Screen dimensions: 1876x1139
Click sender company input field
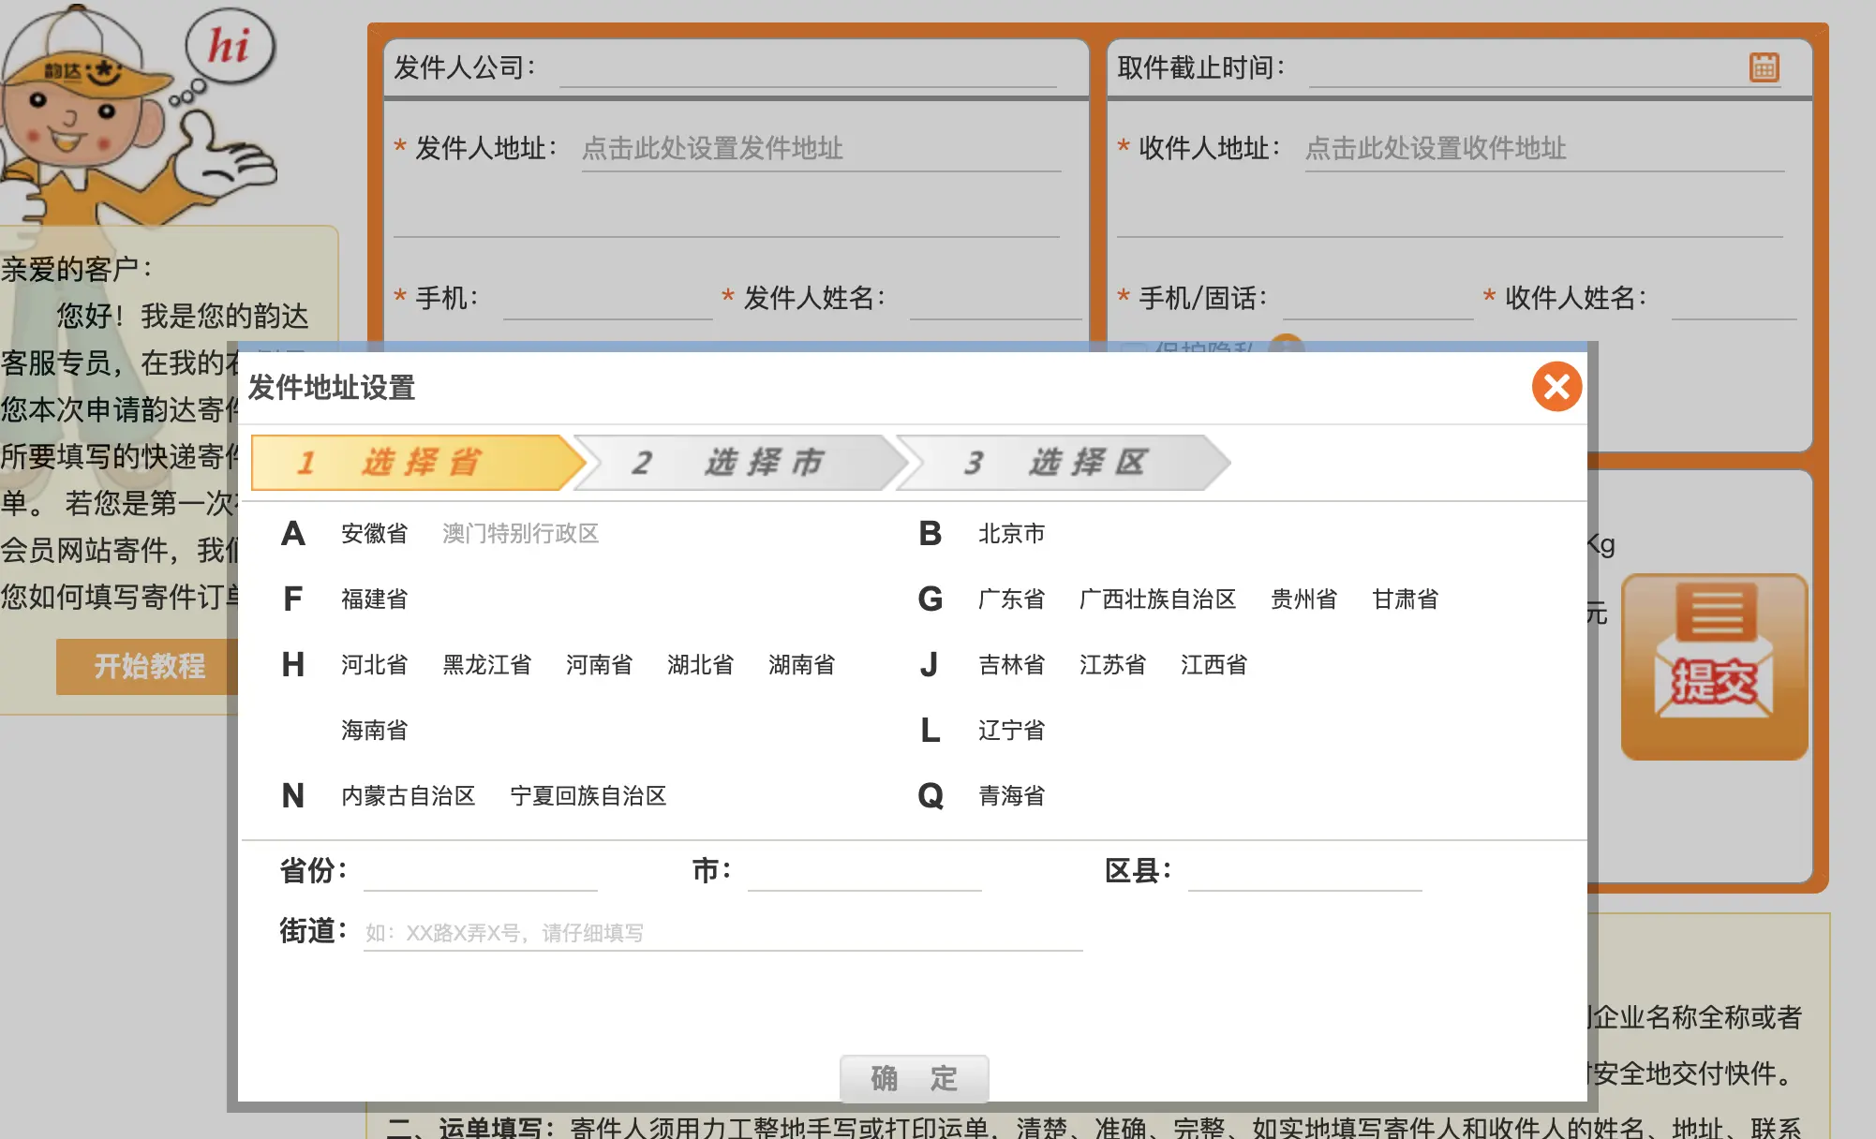(x=808, y=68)
